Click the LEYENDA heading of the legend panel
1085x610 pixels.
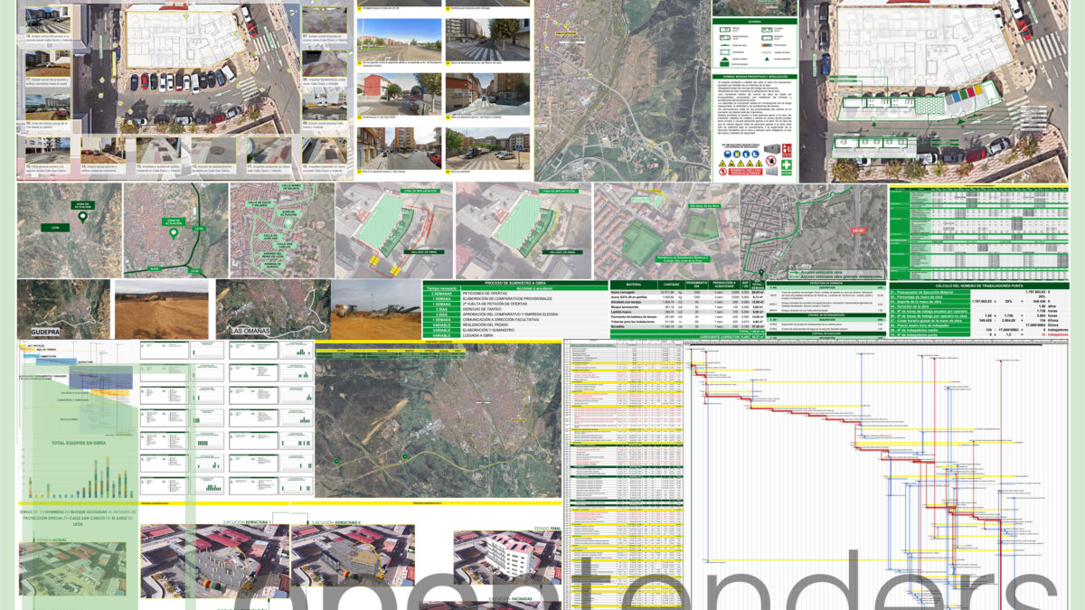click(x=755, y=21)
